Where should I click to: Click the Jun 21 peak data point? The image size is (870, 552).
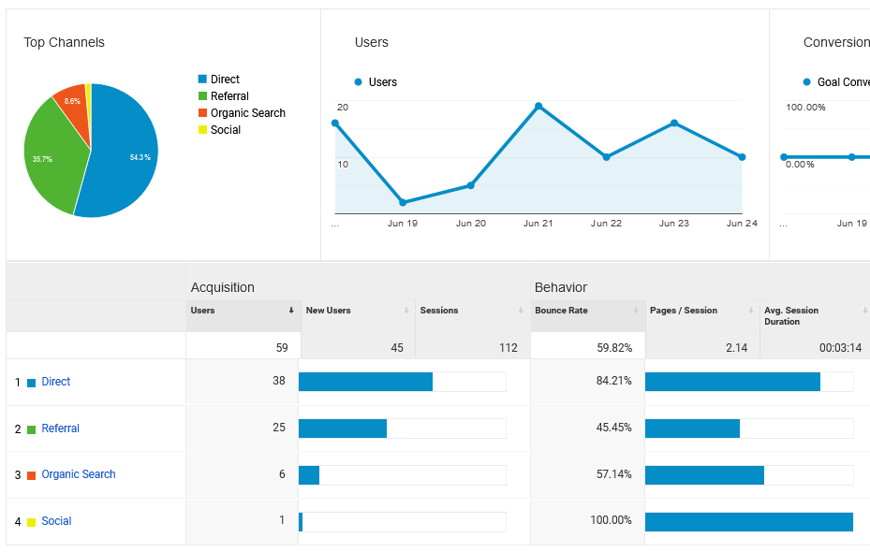tap(538, 107)
